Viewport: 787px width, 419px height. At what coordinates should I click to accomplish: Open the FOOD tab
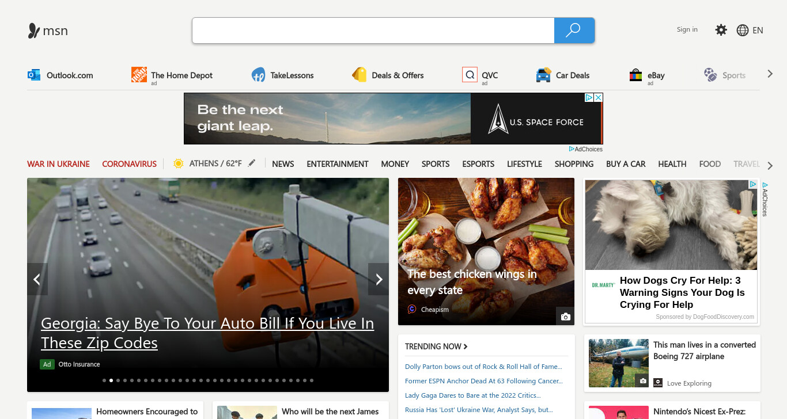point(710,164)
